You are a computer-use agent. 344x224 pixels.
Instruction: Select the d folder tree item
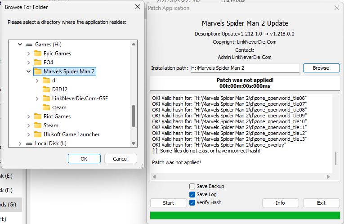(54, 81)
